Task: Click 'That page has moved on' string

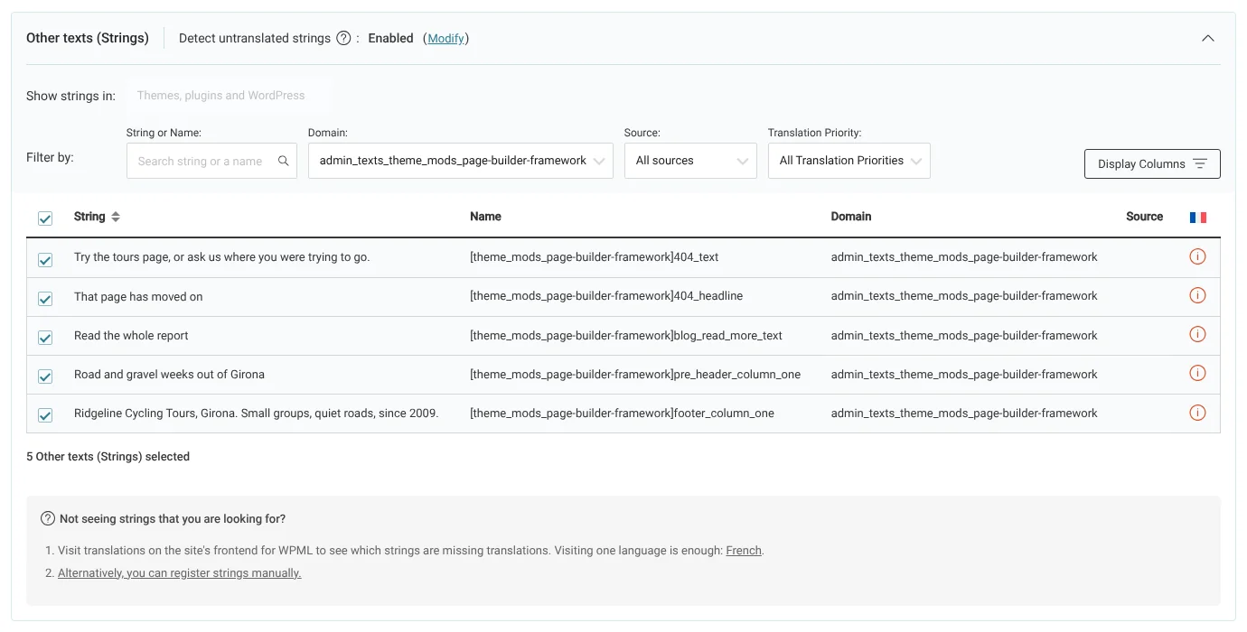Action: tap(138, 296)
